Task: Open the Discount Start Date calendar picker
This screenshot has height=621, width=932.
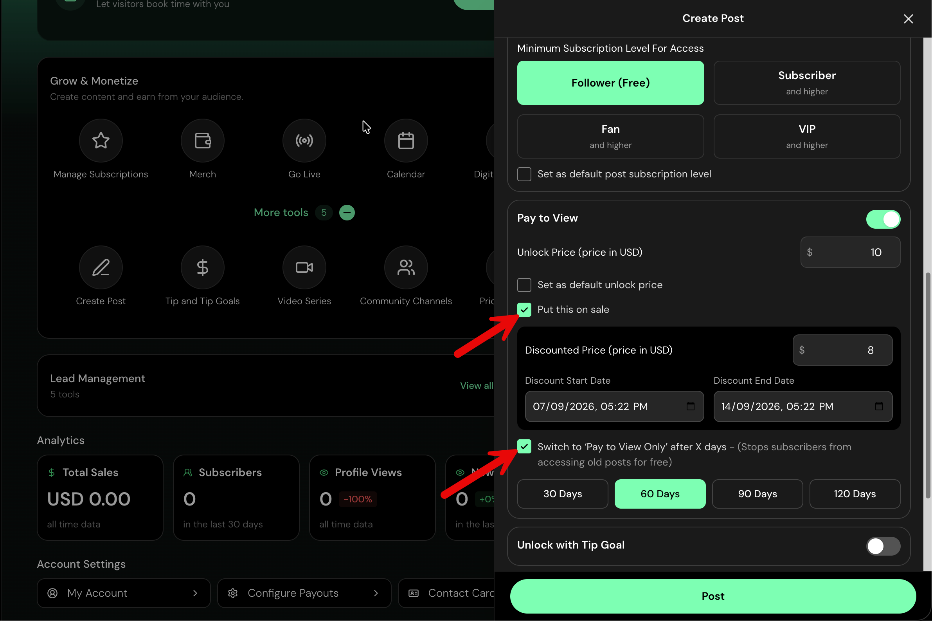Action: click(x=690, y=406)
